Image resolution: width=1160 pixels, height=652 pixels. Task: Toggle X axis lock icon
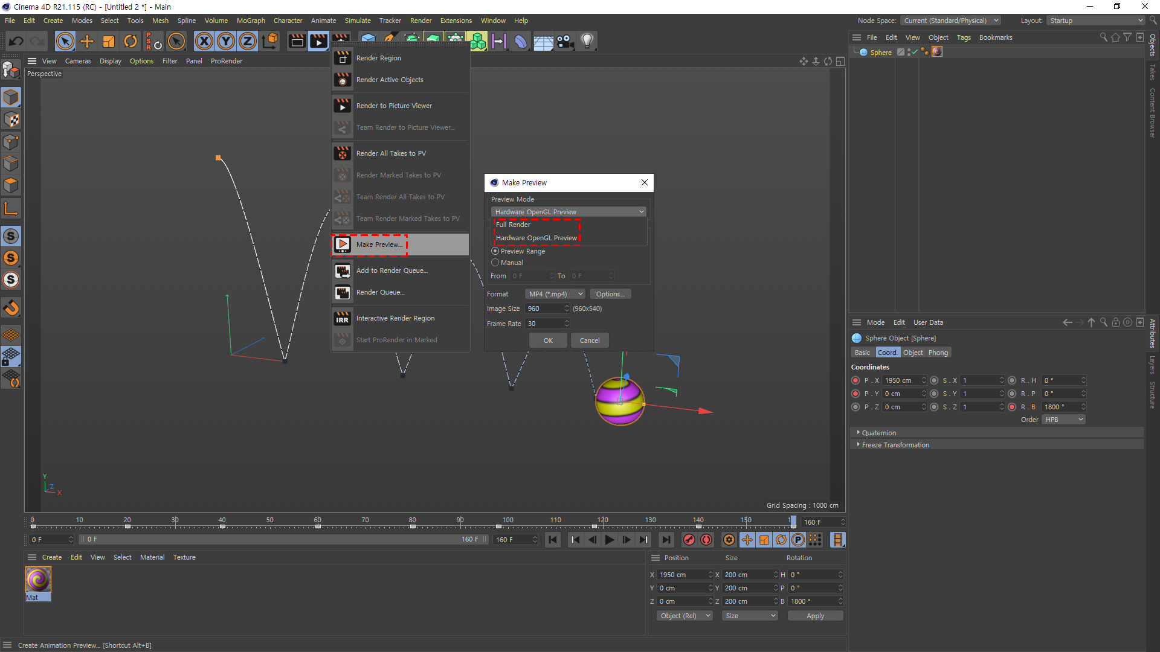204,41
